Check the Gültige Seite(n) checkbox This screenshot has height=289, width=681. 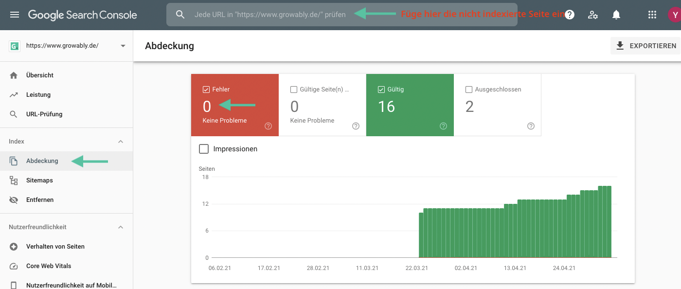click(x=294, y=90)
